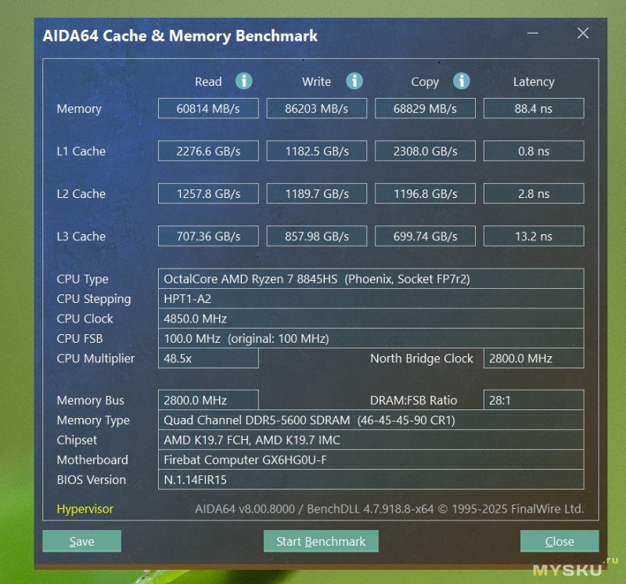Click the Memory Copy result 68829 MB/s
The height and width of the screenshot is (584, 626).
pyautogui.click(x=425, y=109)
